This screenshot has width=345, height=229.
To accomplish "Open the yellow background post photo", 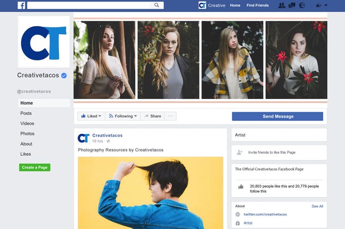I will [151, 193].
